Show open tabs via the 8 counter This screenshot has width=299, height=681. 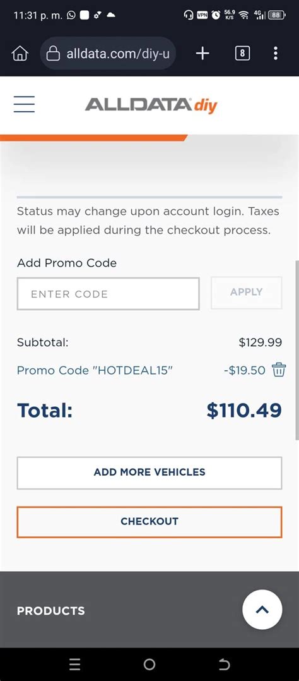[242, 54]
